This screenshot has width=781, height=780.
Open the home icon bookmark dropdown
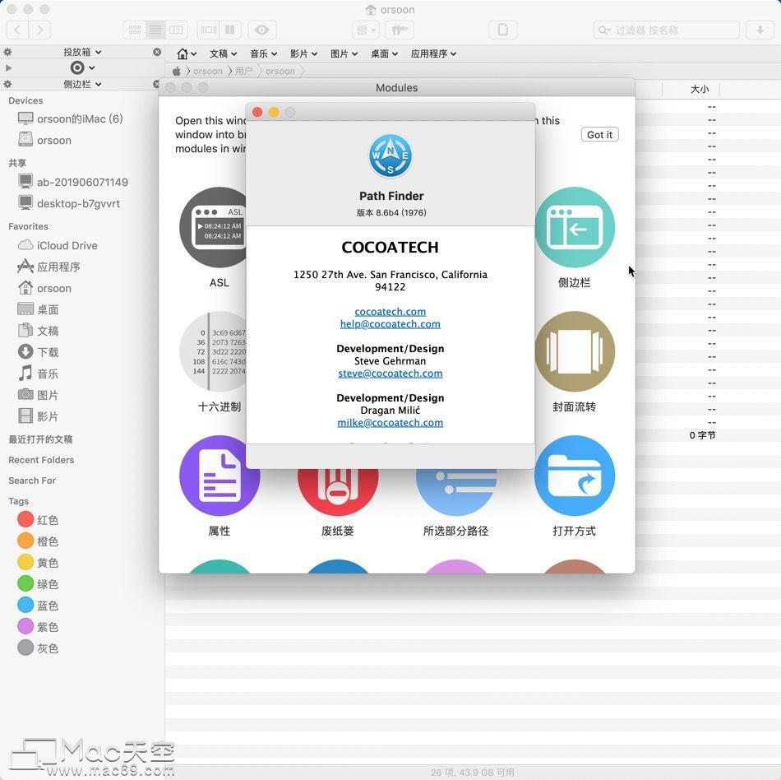187,53
